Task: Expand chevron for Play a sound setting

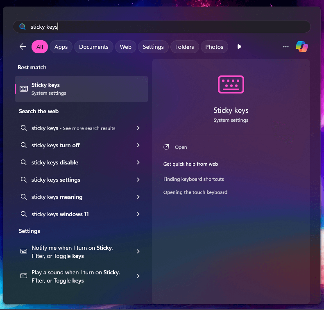Action: pyautogui.click(x=138, y=276)
